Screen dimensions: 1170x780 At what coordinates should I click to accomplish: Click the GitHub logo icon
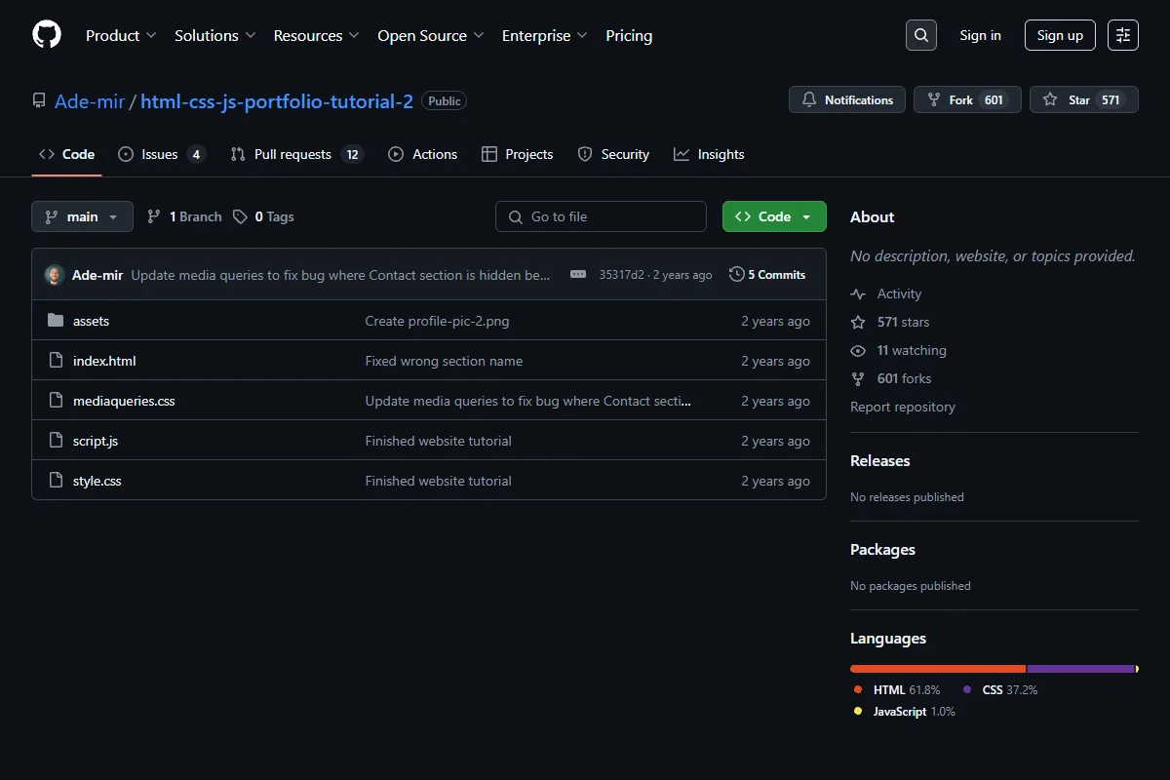tap(47, 35)
